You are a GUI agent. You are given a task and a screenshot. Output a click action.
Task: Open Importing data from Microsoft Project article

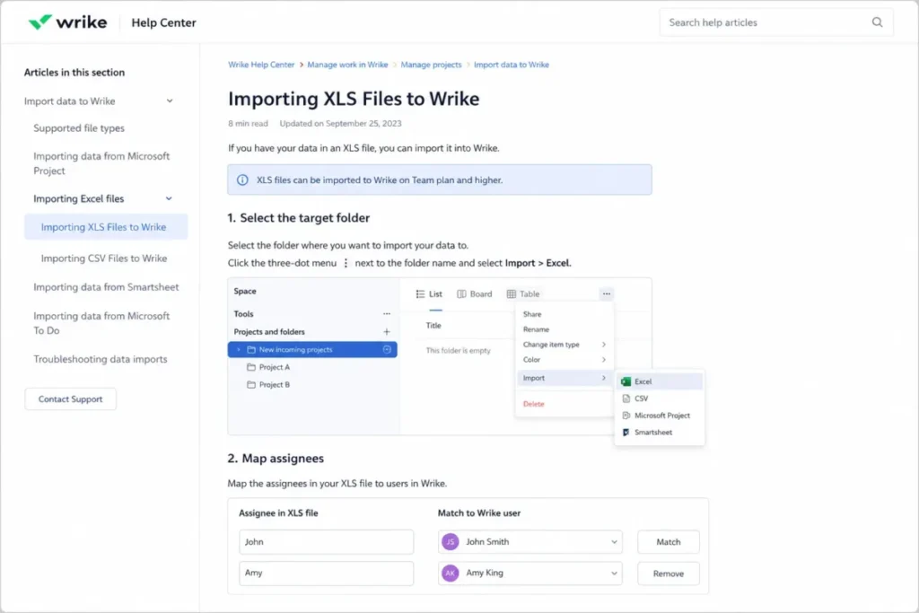[101, 163]
